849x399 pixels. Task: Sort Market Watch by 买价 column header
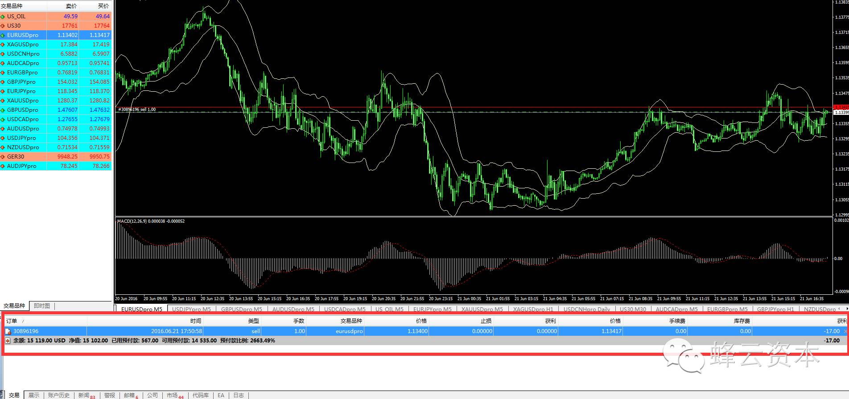pyautogui.click(x=95, y=6)
